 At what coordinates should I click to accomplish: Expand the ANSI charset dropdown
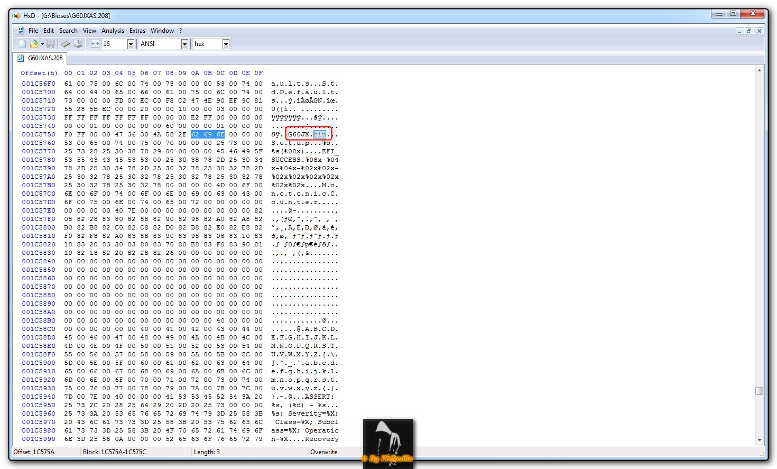click(x=184, y=44)
